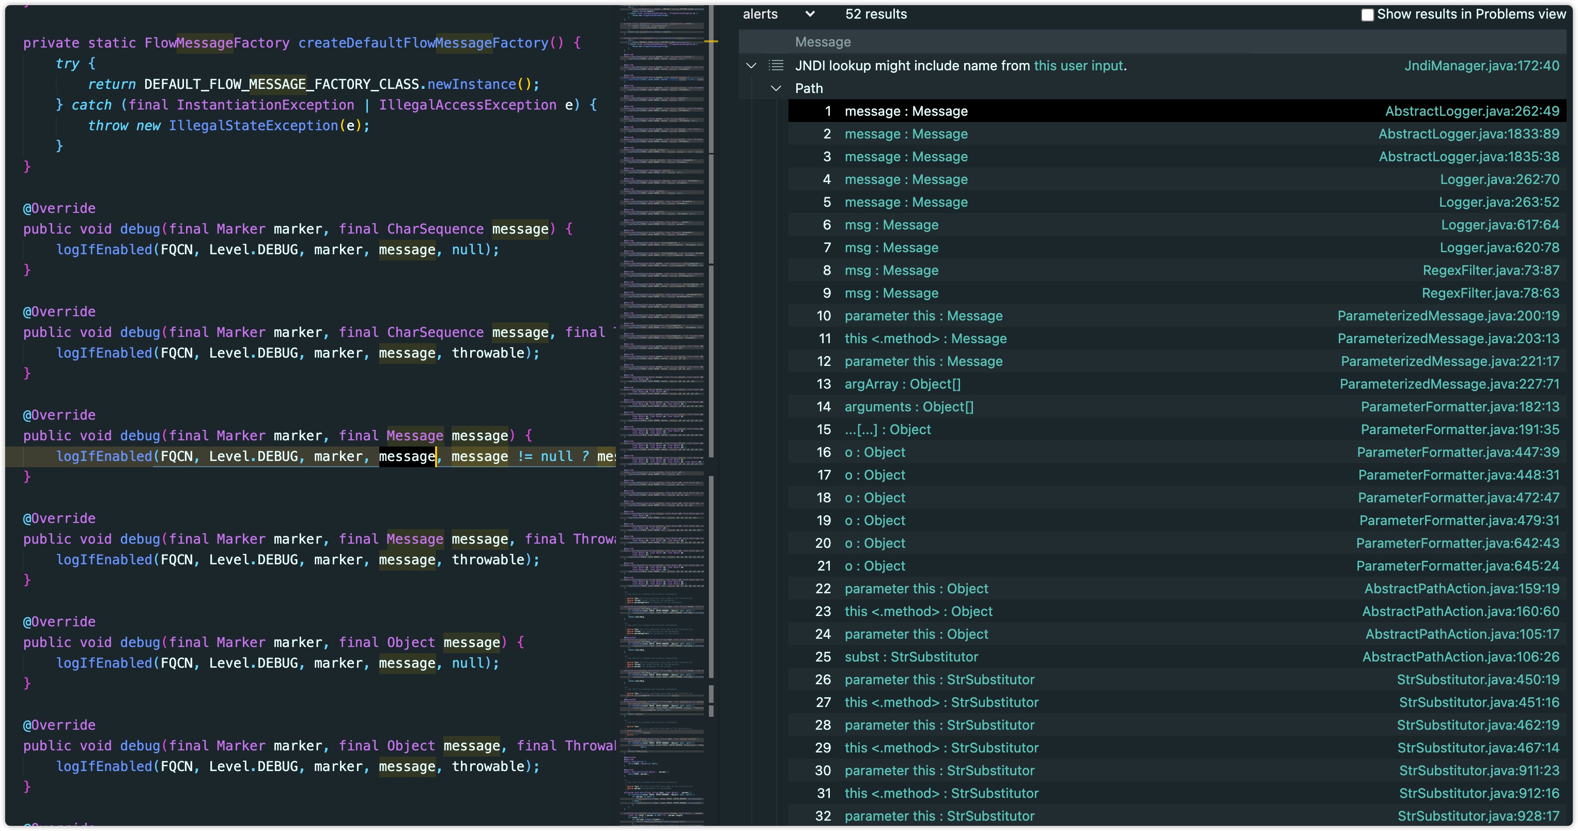Open JndiManager.java:172:40 location link
This screenshot has height=831, width=1578.
[1481, 66]
